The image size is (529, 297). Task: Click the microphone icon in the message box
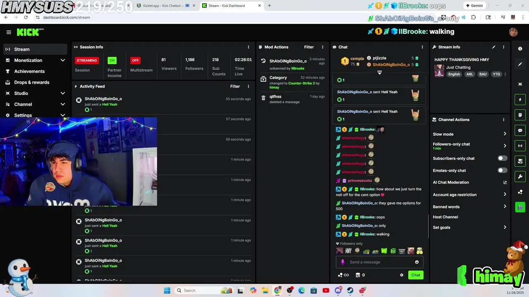coord(342,262)
